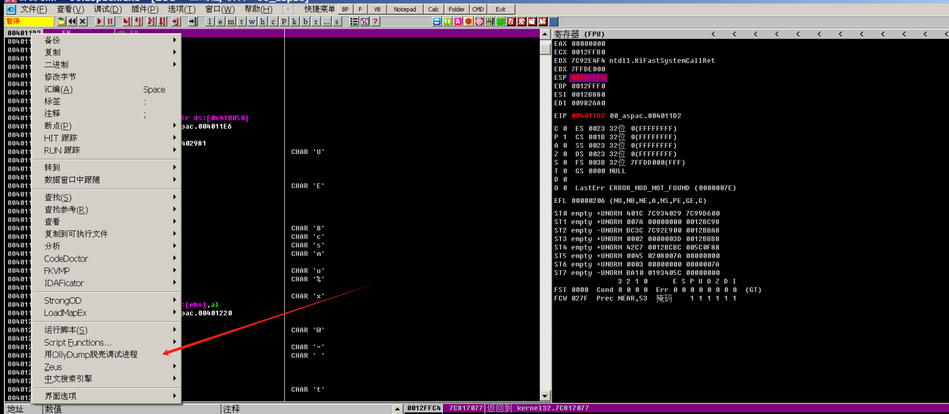Open help with the red question mark icon
Image resolution: width=949 pixels, height=414 pixels.
coord(375,21)
